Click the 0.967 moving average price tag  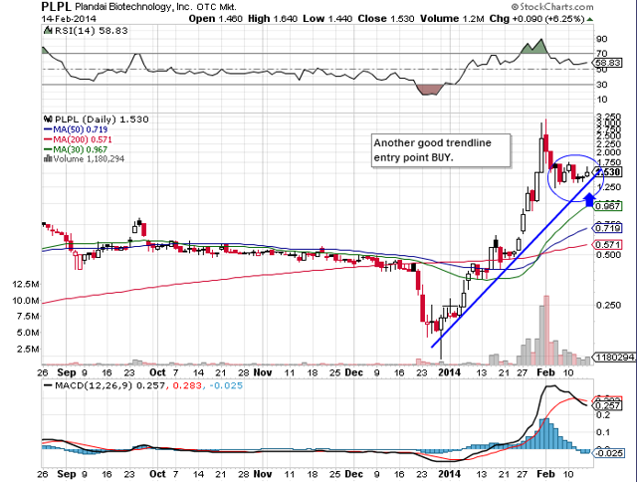[x=608, y=206]
